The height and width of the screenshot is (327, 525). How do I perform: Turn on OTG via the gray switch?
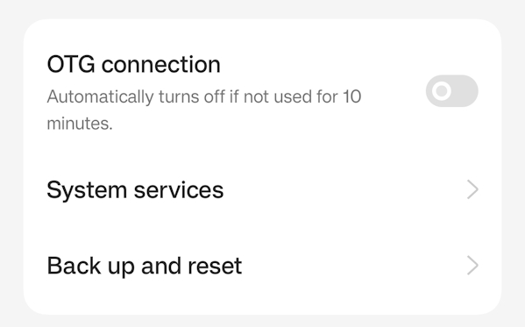pyautogui.click(x=451, y=91)
